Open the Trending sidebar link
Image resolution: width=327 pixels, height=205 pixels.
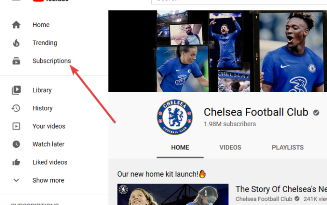click(45, 43)
